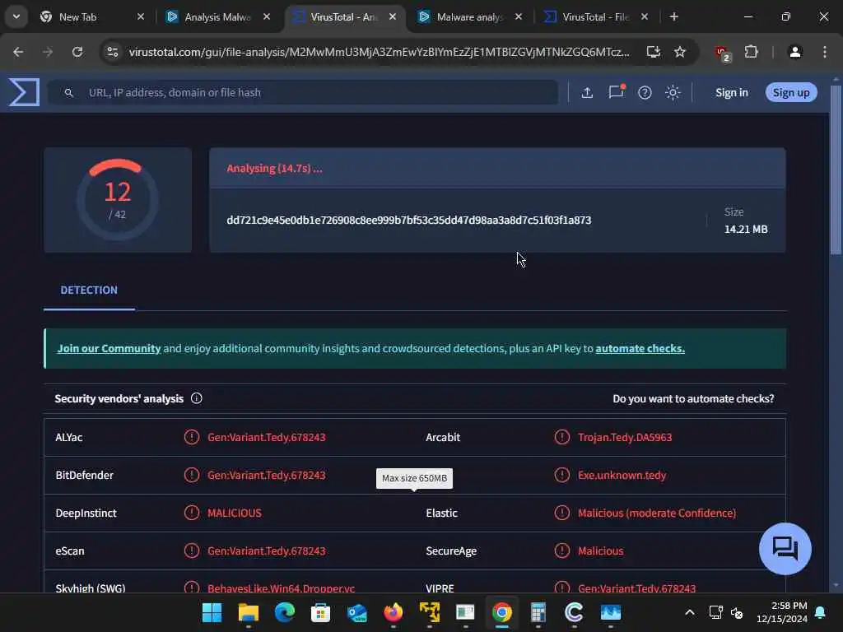This screenshot has height=632, width=843.
Task: Click the alert icon next to ALYac detection
Action: point(191,437)
